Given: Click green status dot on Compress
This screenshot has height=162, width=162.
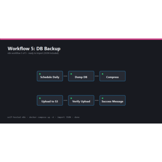Looking at the screenshot, I should click(102, 74).
